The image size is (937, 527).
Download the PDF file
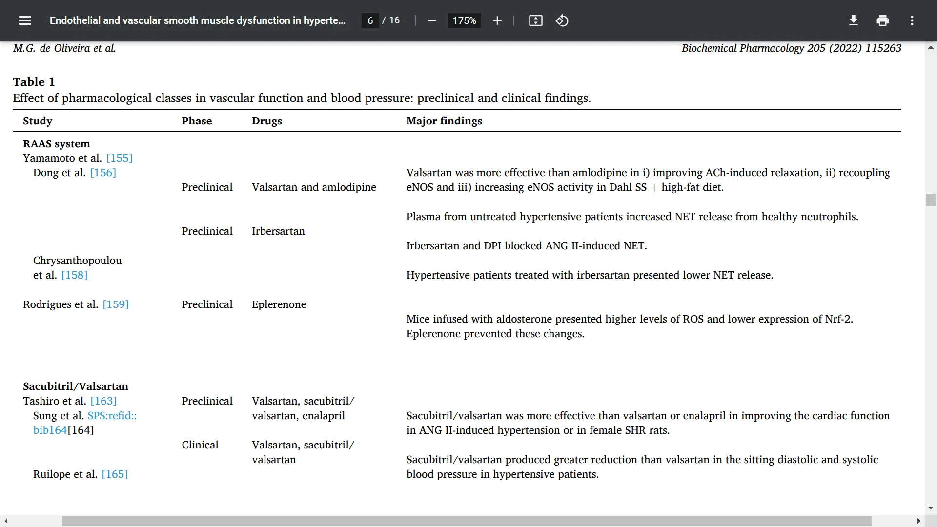[x=853, y=20]
